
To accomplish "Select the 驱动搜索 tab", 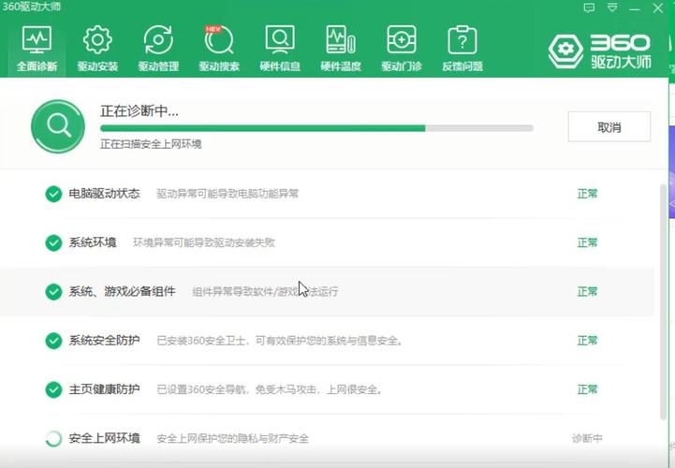I will click(x=219, y=49).
